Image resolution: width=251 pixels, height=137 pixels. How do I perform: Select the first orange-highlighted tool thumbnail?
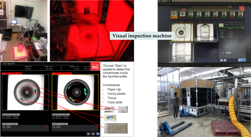(x=174, y=14)
